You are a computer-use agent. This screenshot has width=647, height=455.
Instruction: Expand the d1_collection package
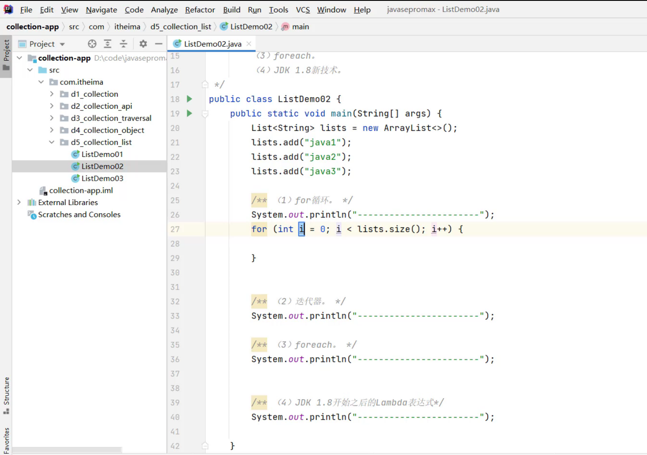(52, 94)
